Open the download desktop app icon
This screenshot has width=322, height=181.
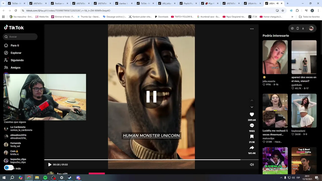click(303, 28)
